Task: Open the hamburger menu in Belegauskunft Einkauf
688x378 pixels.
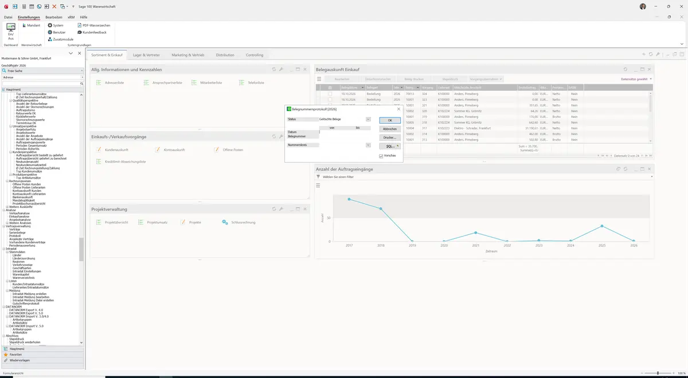Action: tap(319, 78)
